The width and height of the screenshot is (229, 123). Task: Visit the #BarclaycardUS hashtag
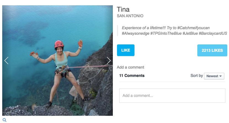(213, 33)
